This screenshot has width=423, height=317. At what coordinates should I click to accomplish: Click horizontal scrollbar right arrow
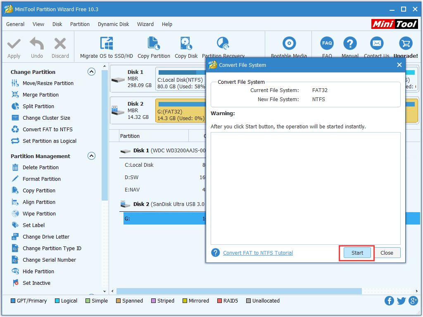[416, 291]
